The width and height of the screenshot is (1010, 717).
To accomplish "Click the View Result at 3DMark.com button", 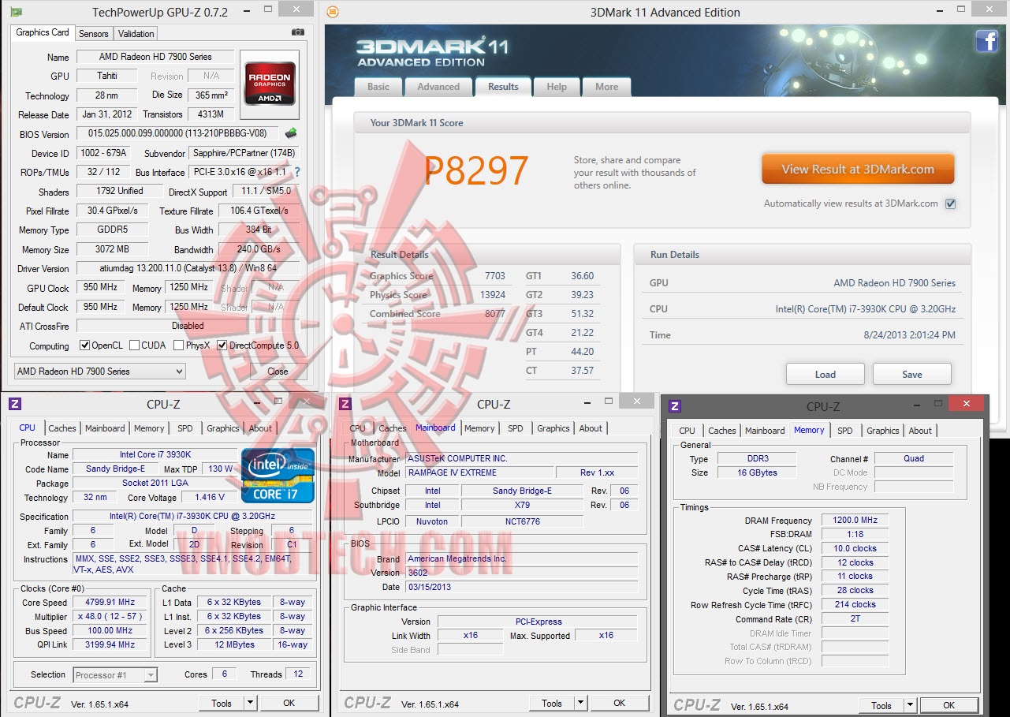I will 857,168.
